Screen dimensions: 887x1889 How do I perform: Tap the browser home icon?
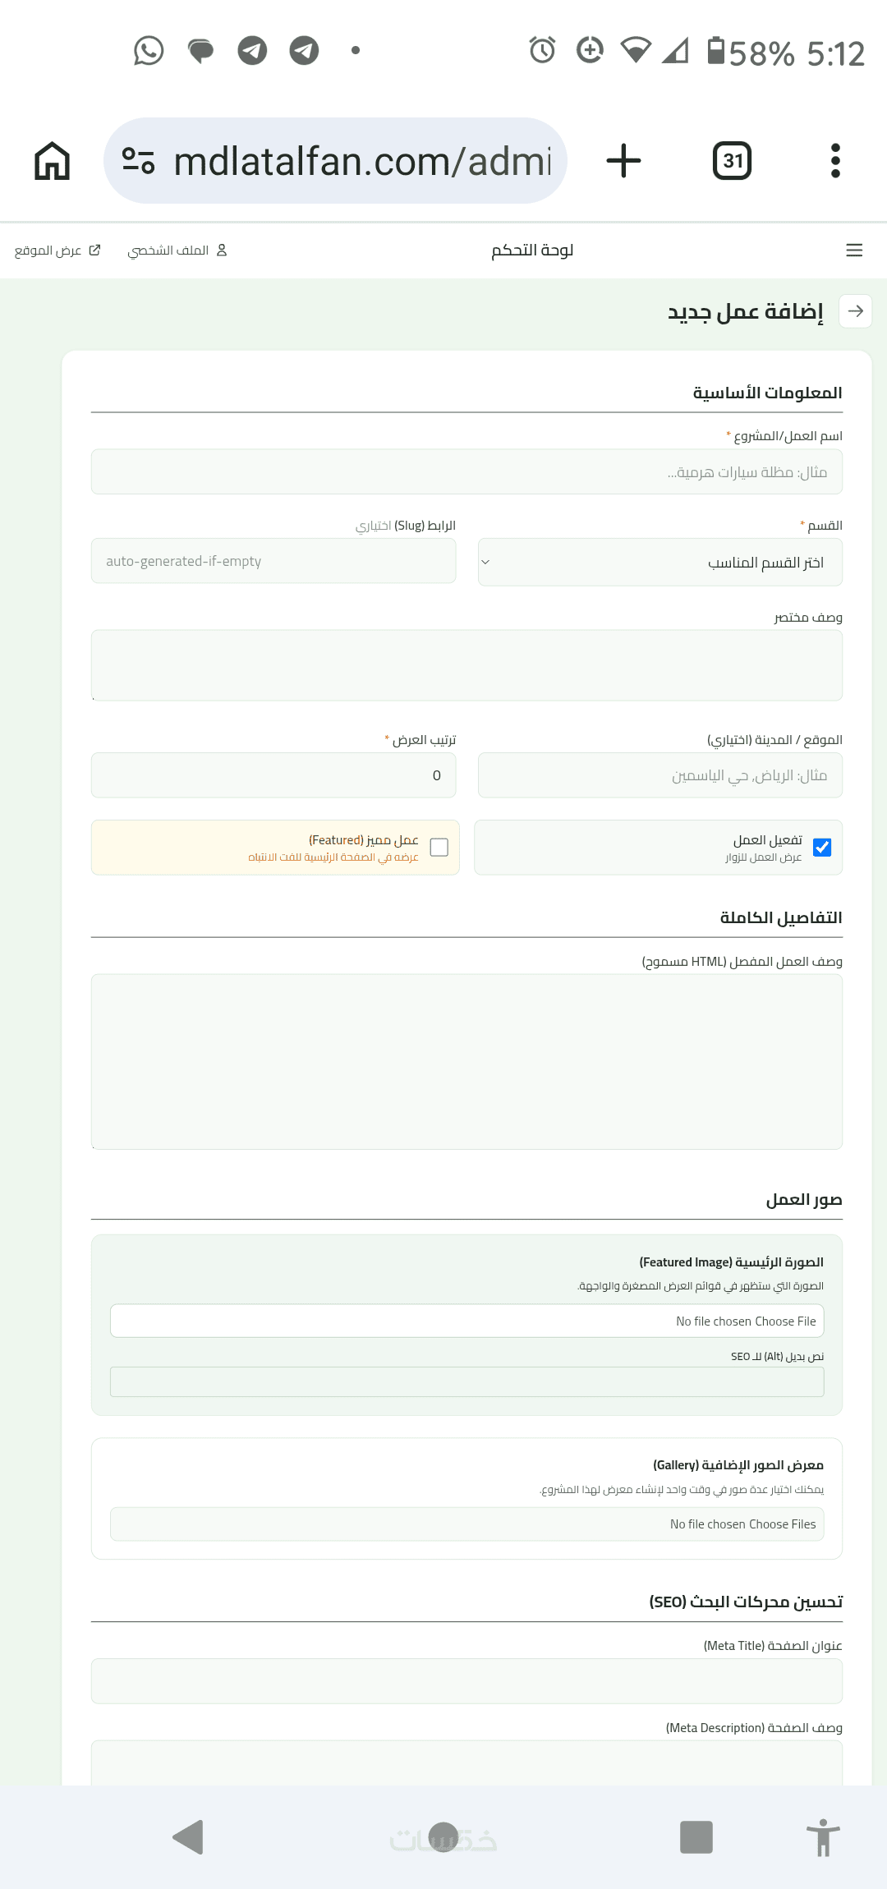point(53,161)
